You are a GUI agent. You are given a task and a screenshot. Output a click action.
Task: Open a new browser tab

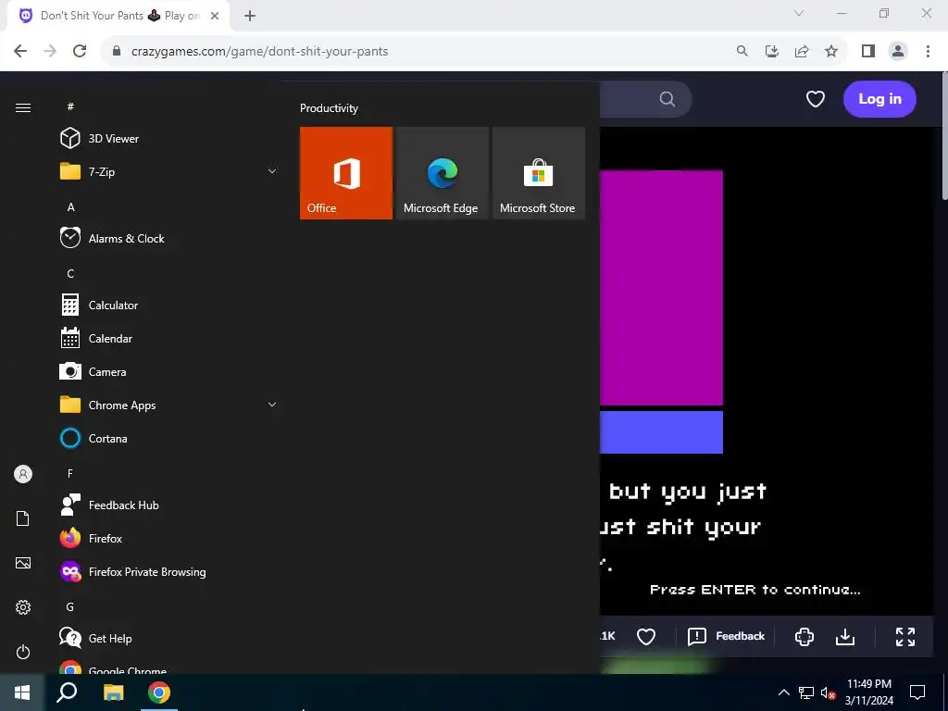(x=250, y=16)
